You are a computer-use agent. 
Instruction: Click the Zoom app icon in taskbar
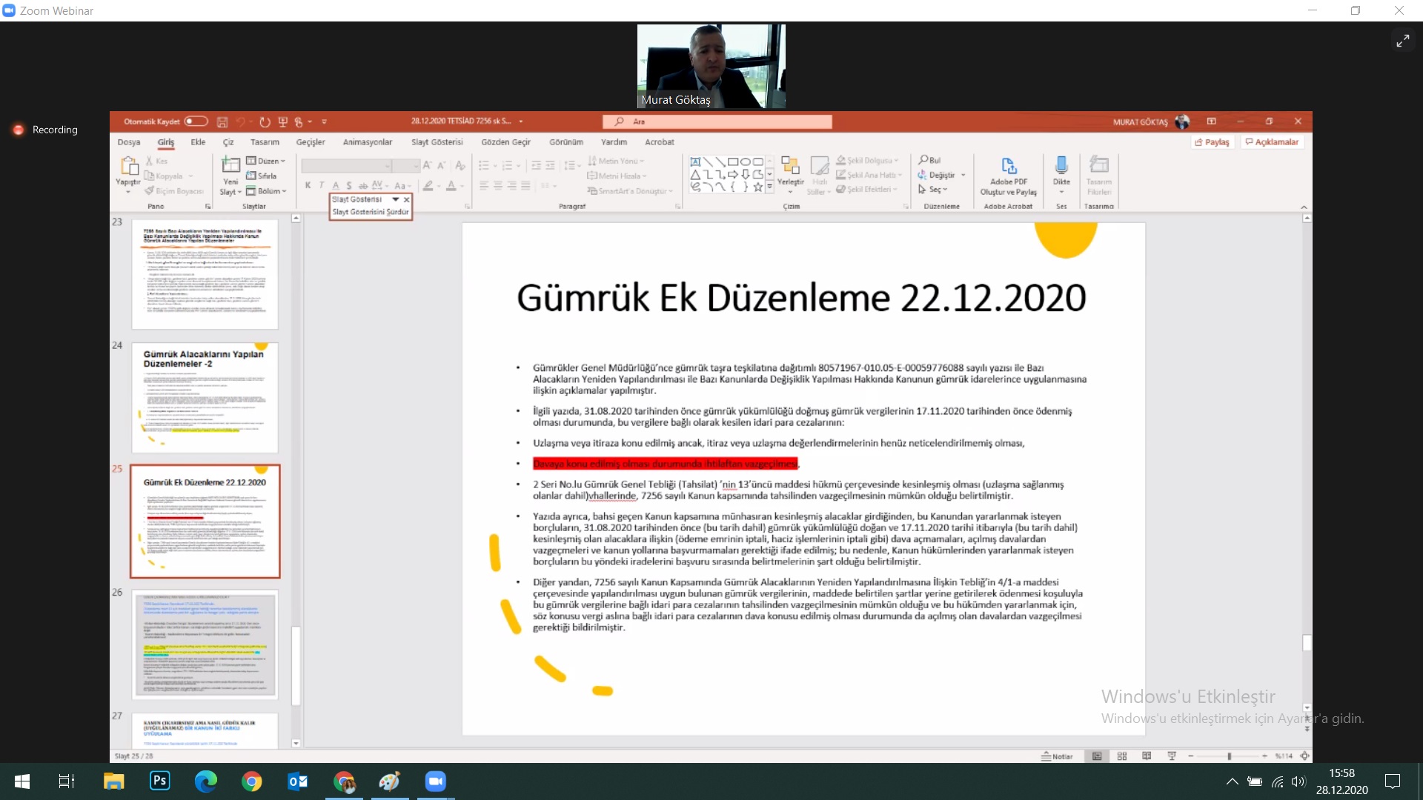coord(435,781)
